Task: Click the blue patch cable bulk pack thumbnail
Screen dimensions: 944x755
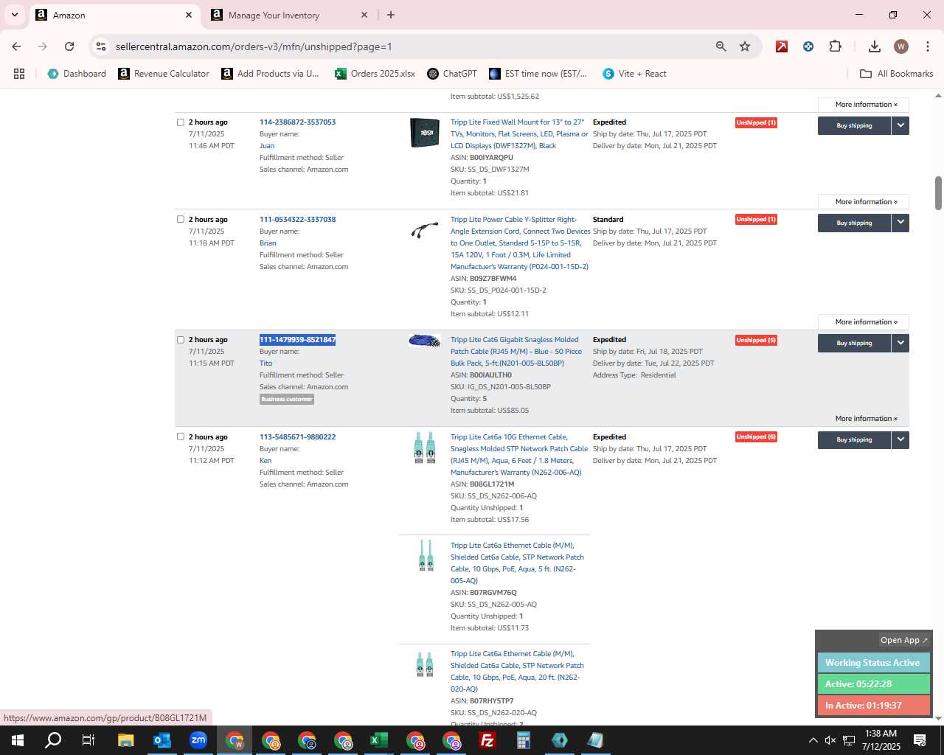Action: (x=425, y=341)
